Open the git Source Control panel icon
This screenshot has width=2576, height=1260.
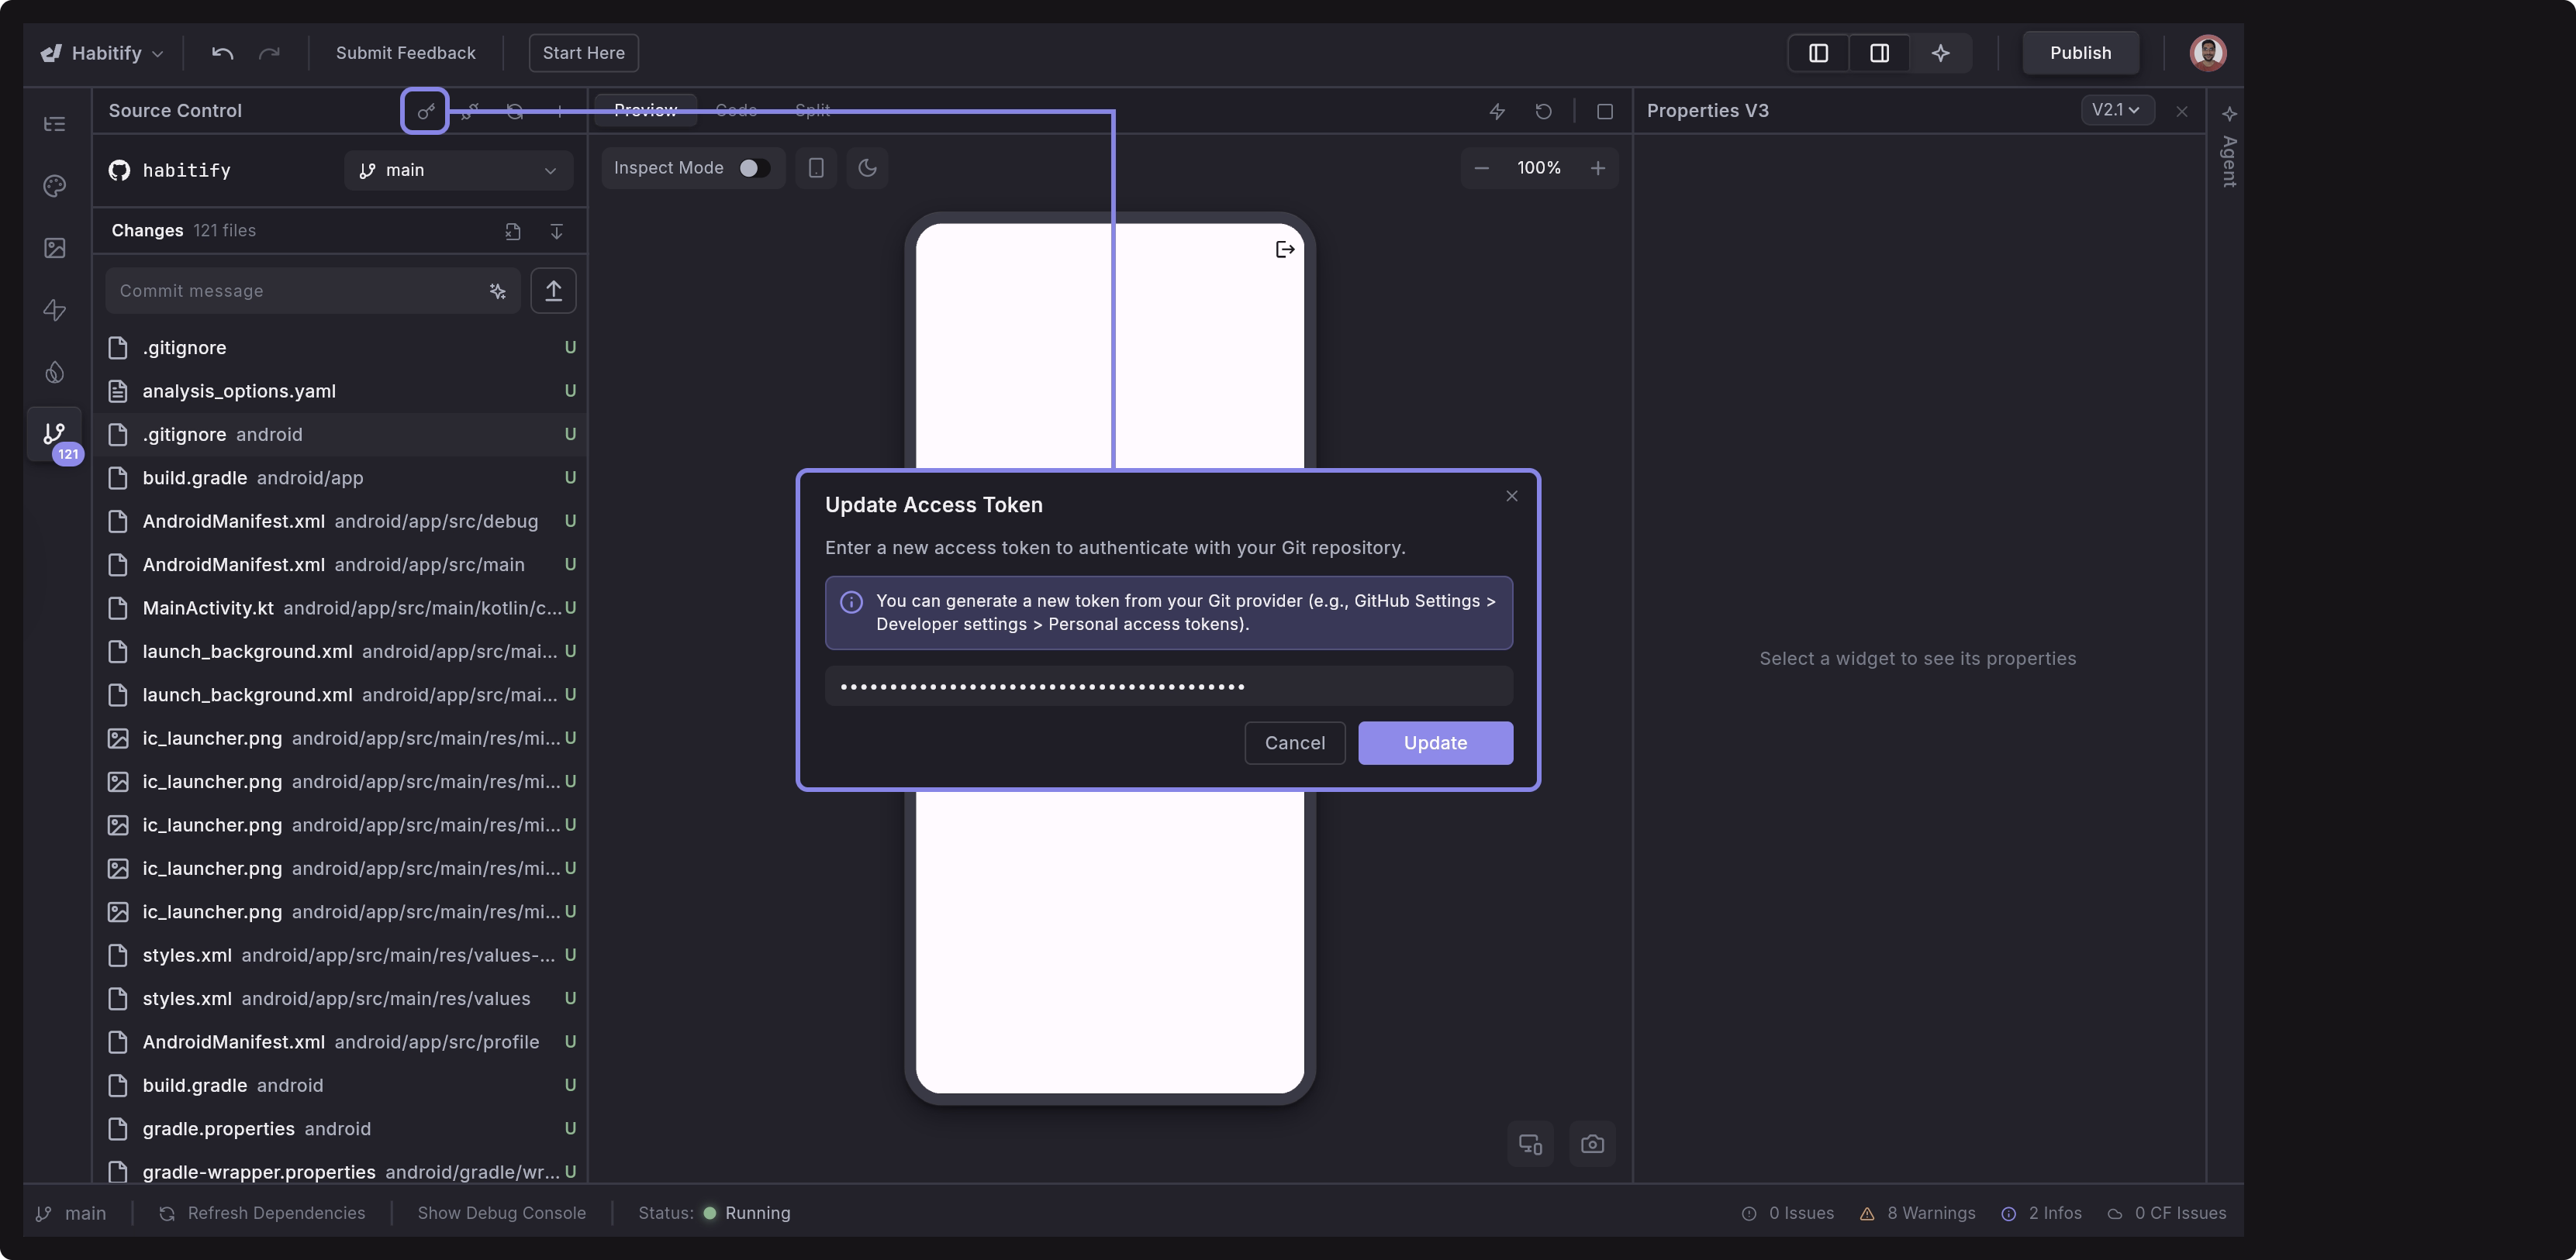point(53,434)
